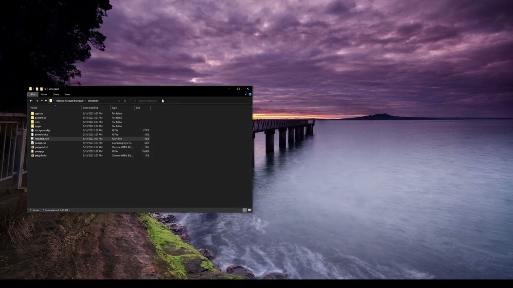Open Explorer Help question mark

click(250, 94)
